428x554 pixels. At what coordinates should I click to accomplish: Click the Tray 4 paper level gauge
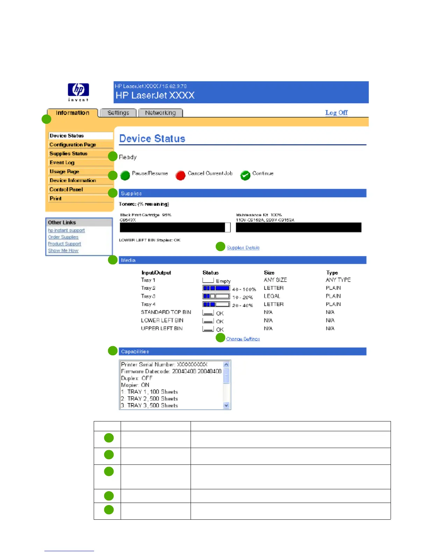click(216, 304)
